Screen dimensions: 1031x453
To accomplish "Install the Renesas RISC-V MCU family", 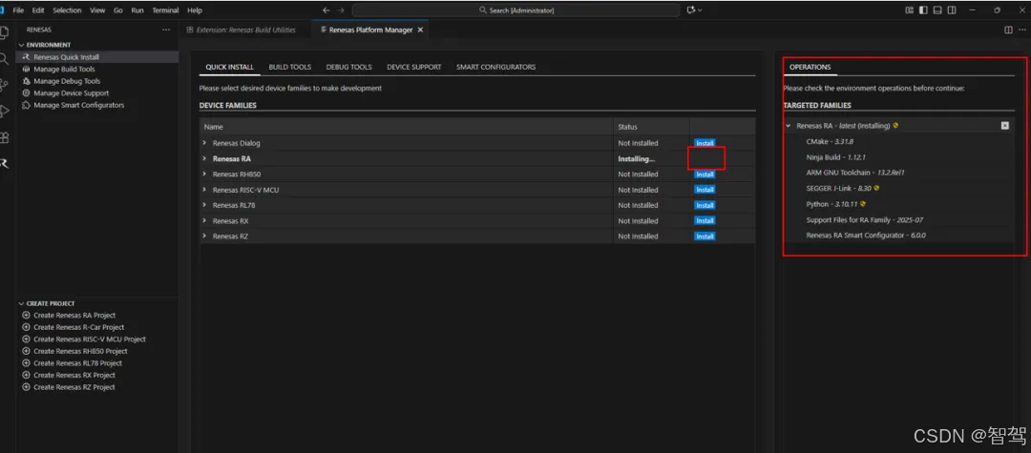I will (x=705, y=190).
